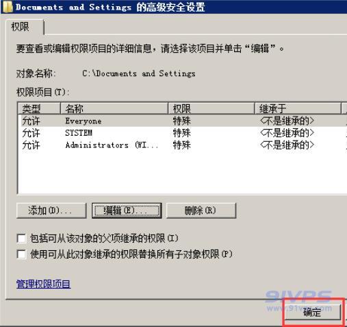Image resolution: width=347 pixels, height=327 pixels.
Task: Select the Everyone permission entry
Action: [x=183, y=121]
